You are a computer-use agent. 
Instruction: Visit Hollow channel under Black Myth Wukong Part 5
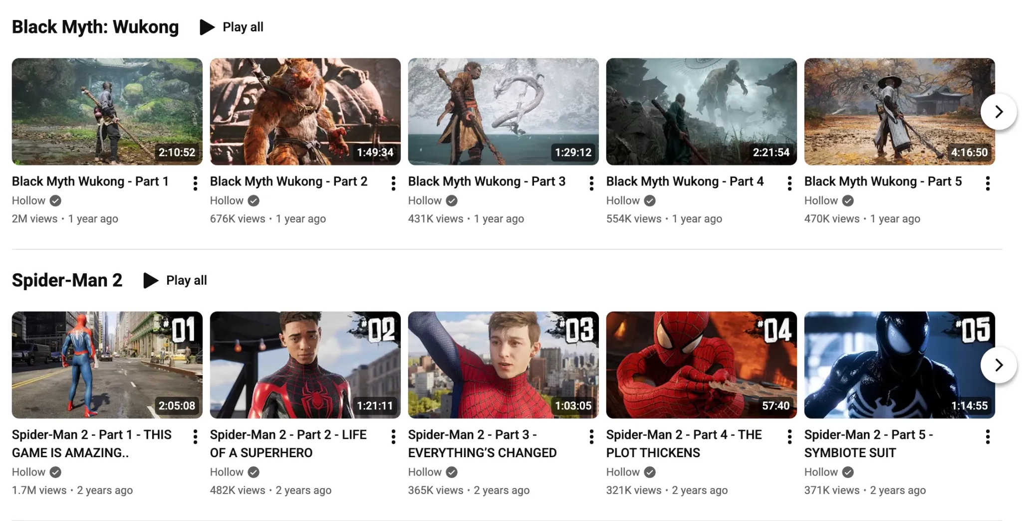click(821, 200)
